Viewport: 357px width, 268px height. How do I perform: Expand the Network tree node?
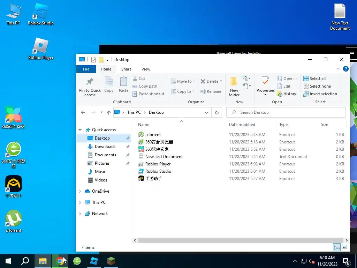click(x=80, y=214)
